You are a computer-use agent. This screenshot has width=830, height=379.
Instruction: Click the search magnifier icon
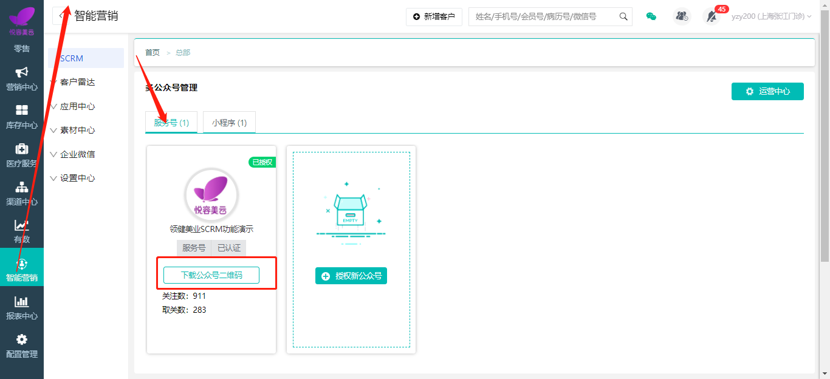click(623, 16)
